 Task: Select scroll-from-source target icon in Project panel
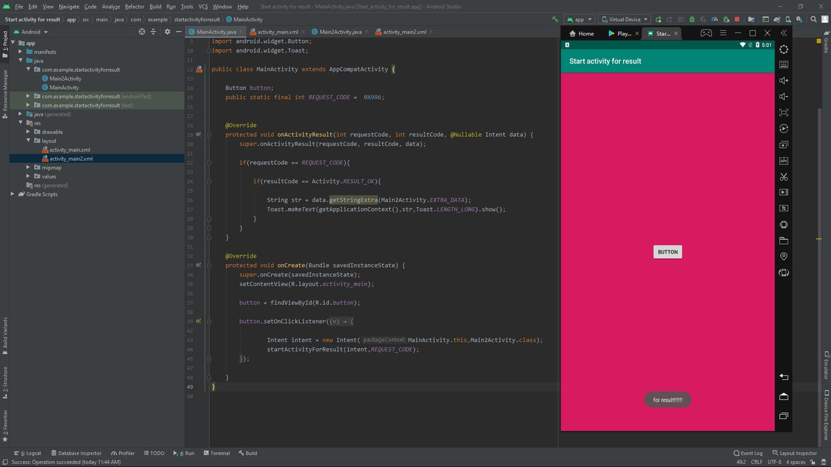click(x=142, y=32)
